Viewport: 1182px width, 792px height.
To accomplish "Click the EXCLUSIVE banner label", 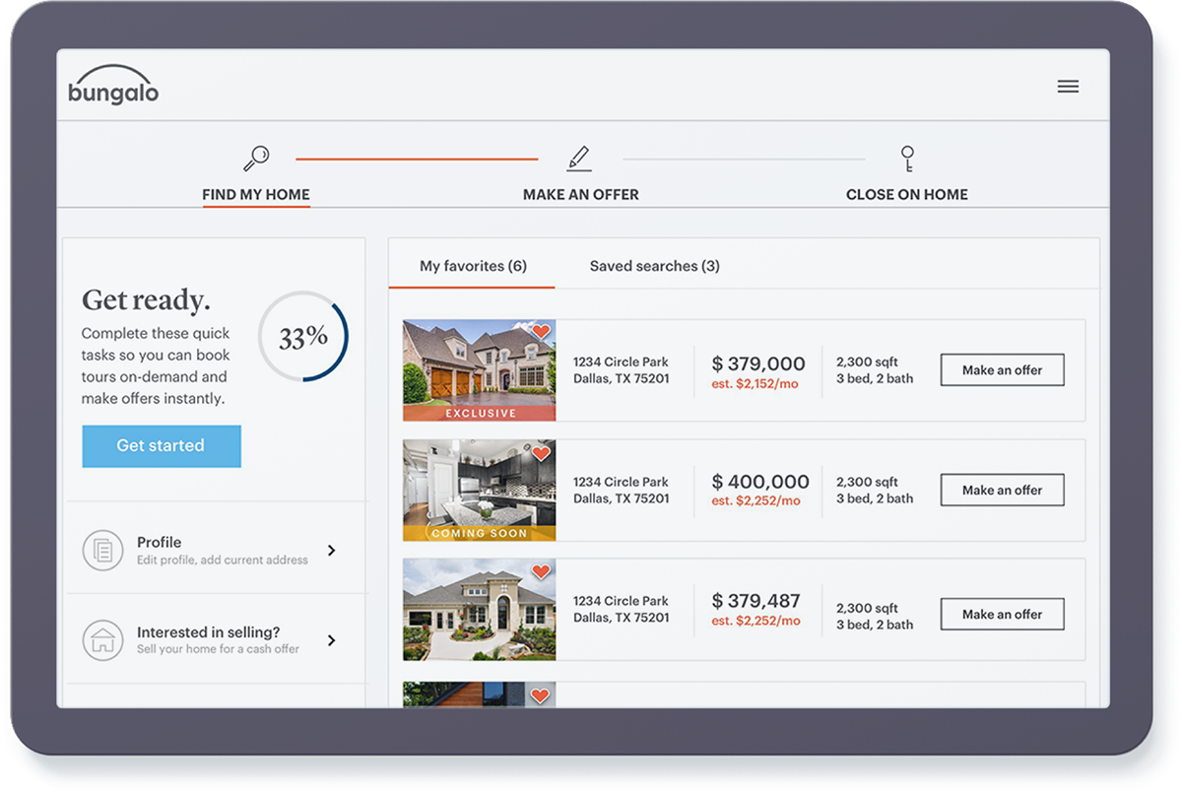I will pos(481,414).
